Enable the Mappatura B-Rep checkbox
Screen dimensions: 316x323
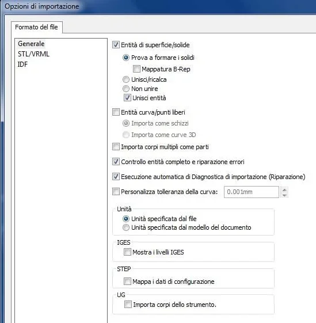(136, 69)
